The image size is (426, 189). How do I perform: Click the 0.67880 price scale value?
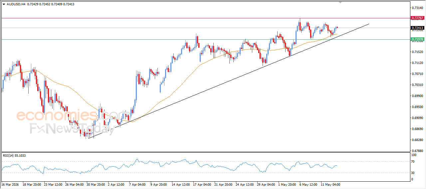pos(417,151)
